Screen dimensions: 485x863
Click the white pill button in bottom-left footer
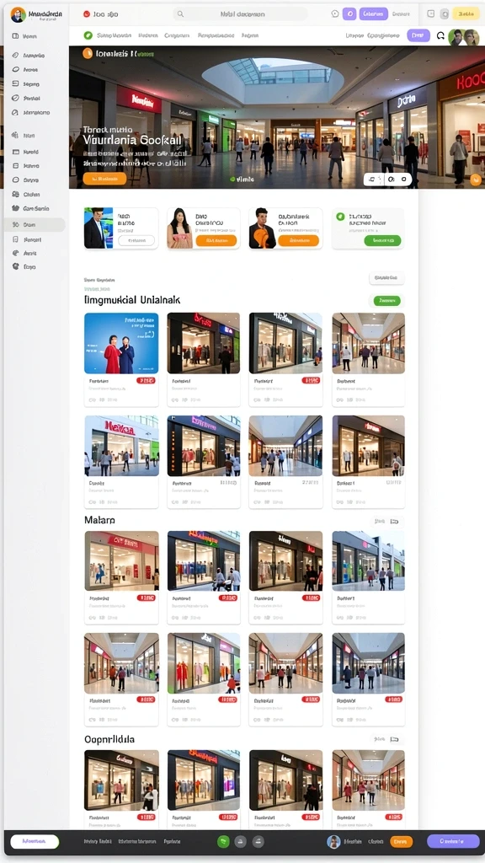coord(35,841)
